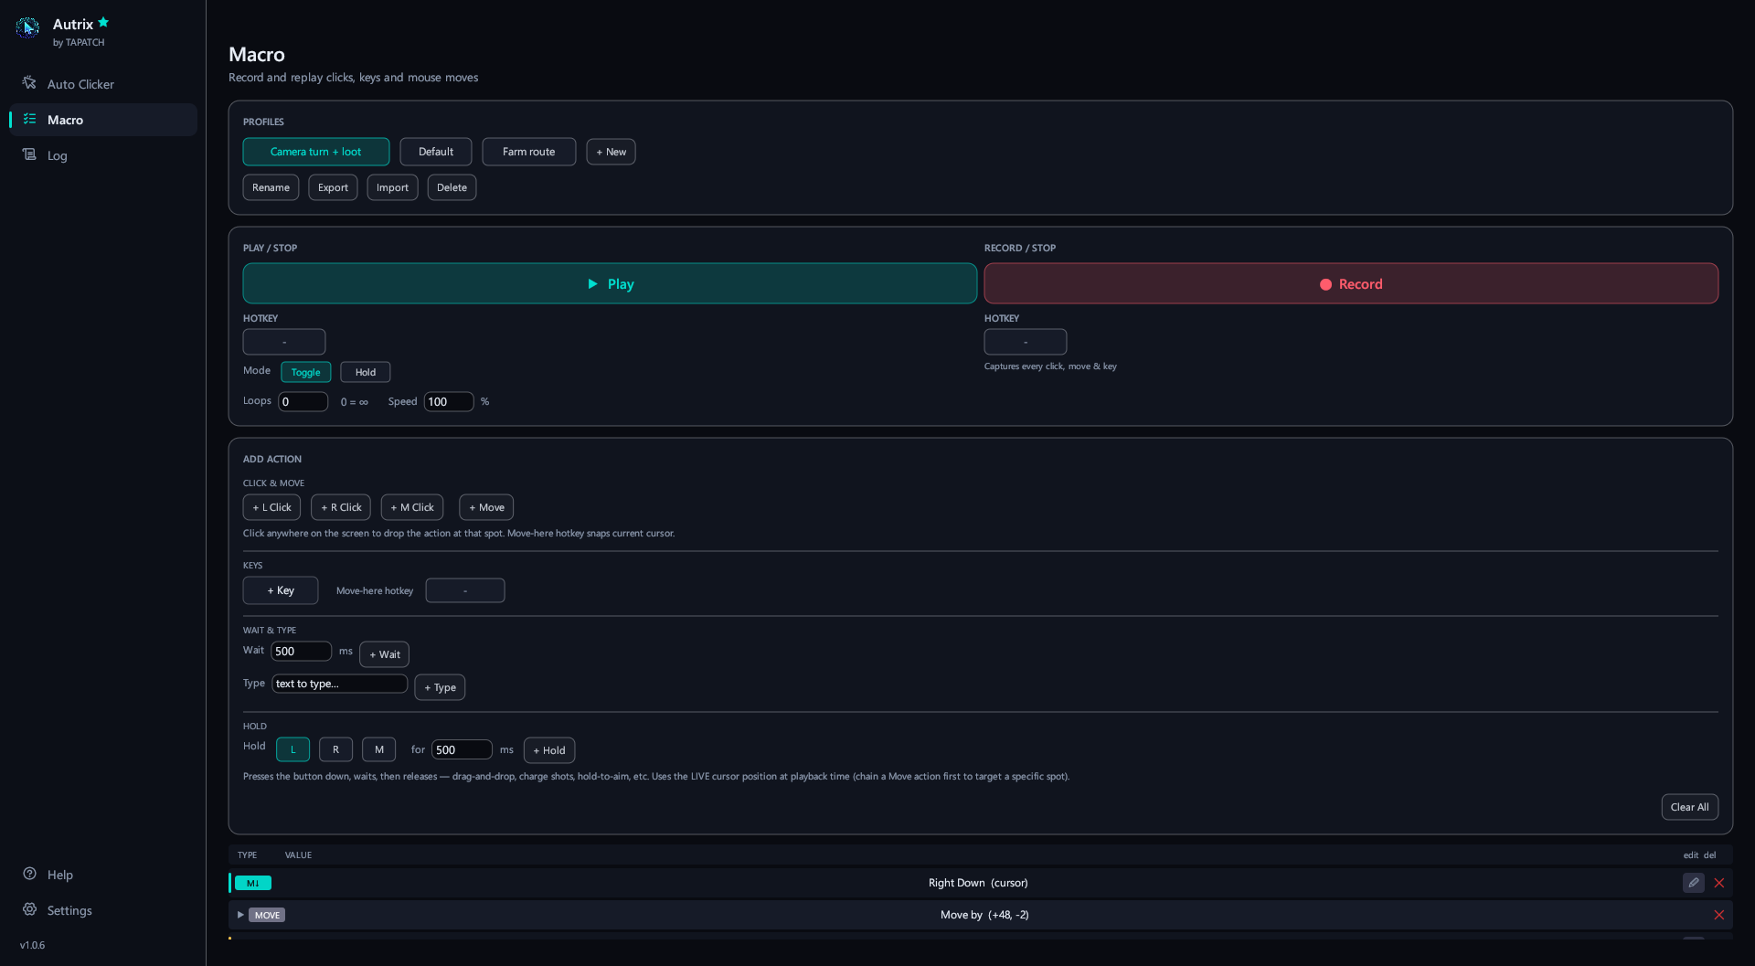Select Toggle playback mode
This screenshot has height=966, width=1755.
pos(305,372)
